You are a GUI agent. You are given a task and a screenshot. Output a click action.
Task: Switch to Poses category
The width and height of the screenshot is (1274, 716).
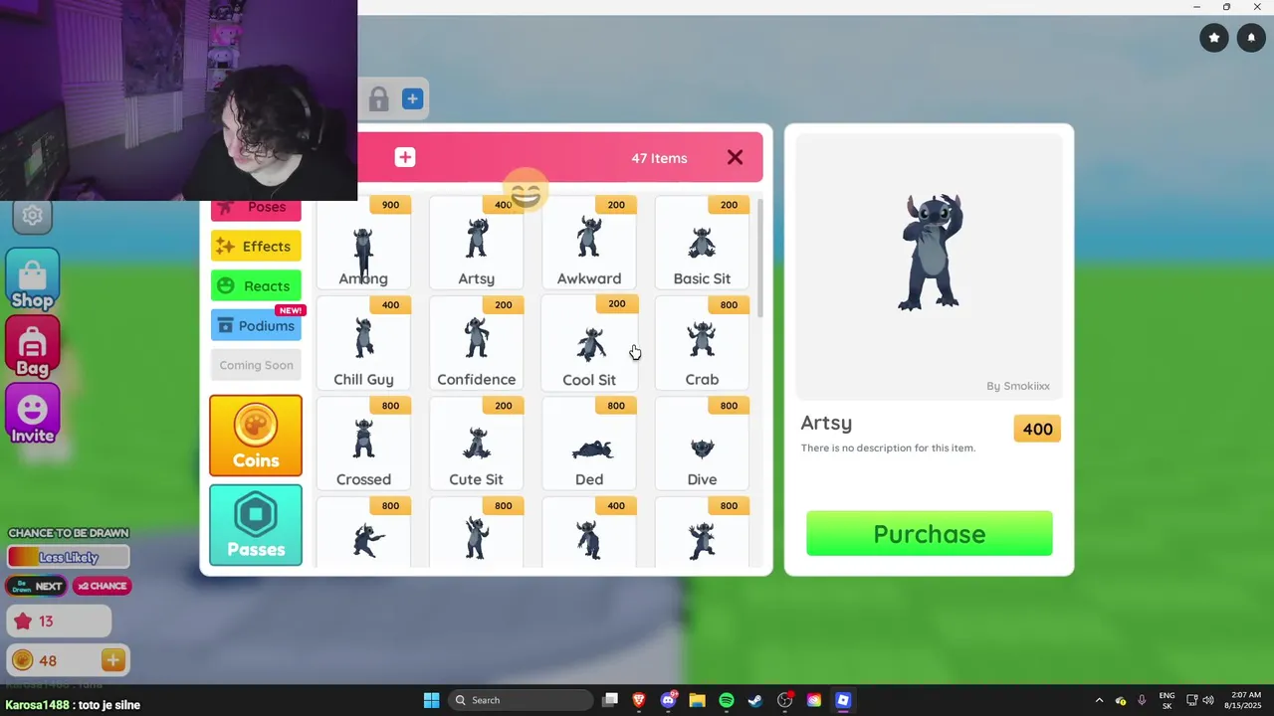pyautogui.click(x=256, y=208)
